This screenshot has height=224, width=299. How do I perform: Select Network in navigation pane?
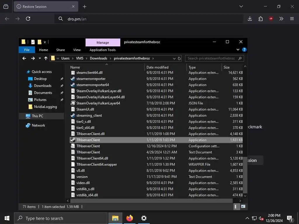[x=38, y=125]
